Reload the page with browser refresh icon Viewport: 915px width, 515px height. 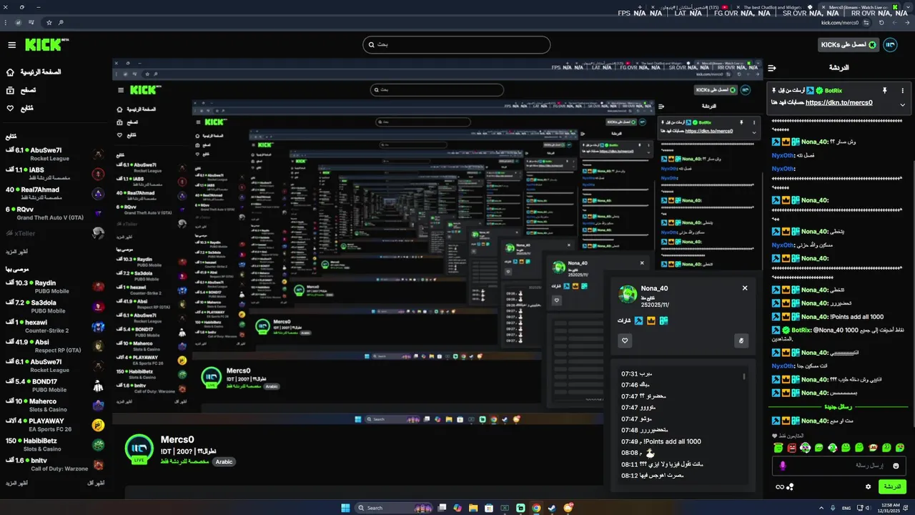tap(881, 23)
